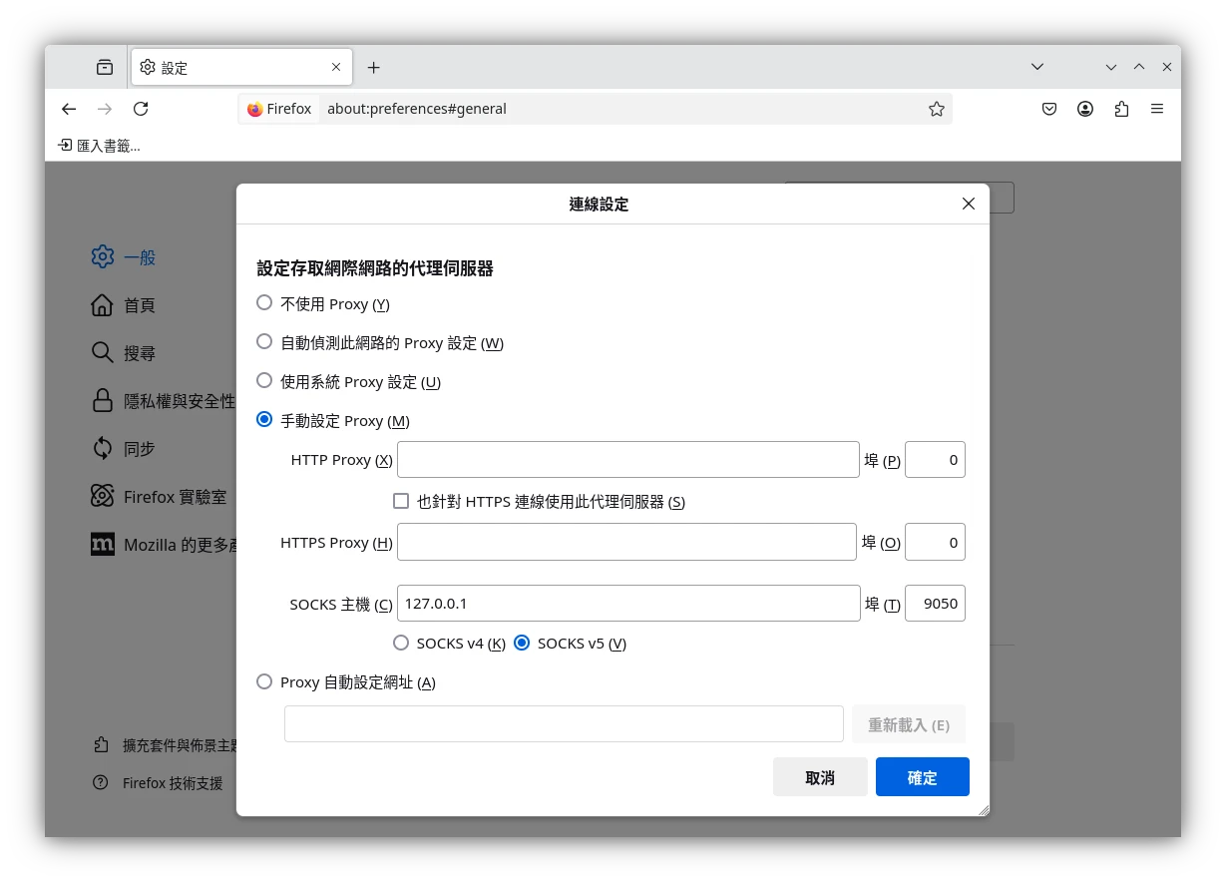1226x882 pixels.
Task: Open the extensions puzzle icon
Action: (1121, 109)
